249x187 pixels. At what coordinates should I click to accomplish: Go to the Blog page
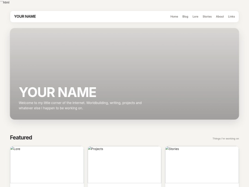click(185, 17)
